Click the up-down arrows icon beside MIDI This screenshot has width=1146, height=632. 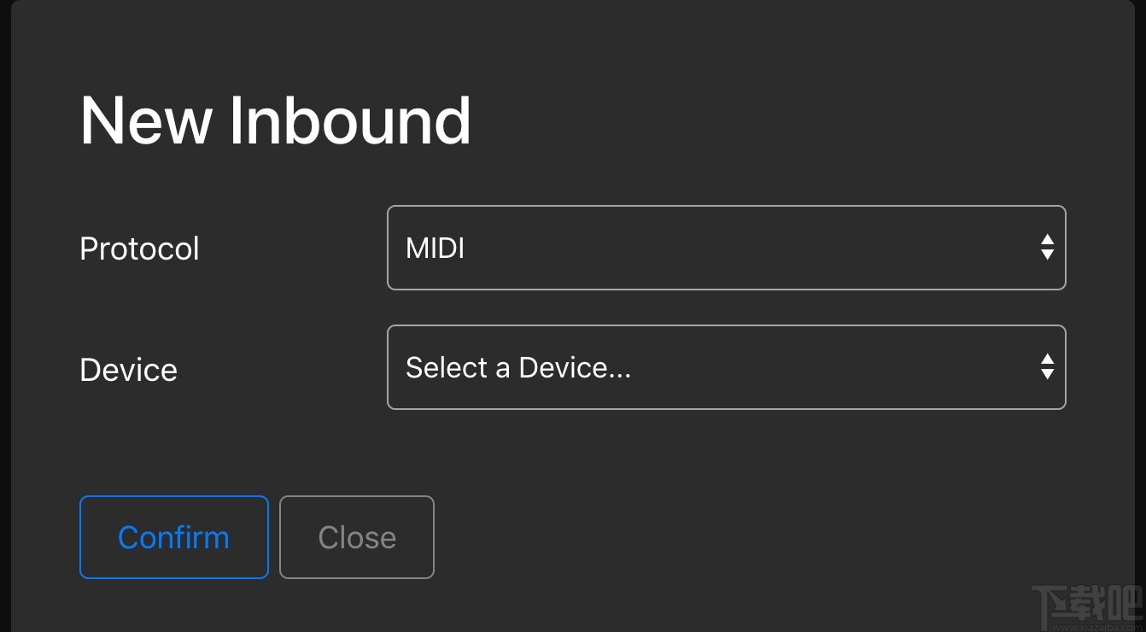(1047, 248)
